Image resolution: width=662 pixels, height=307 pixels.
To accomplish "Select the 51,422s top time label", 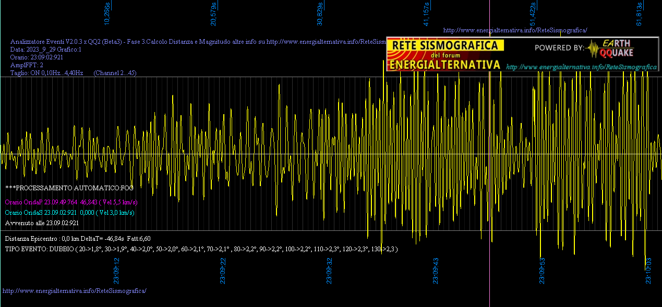I will point(533,14).
